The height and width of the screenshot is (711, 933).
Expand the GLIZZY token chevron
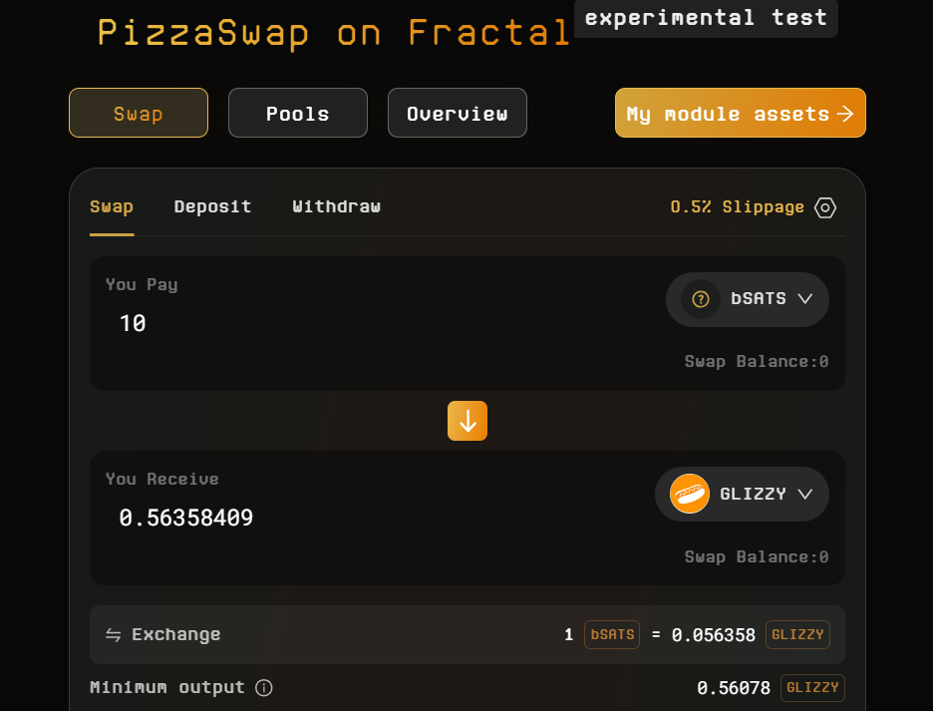coord(805,494)
